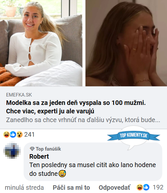167x193 pixels.
Task: Open the pixelated commenter avatar
Action: click(12, 151)
